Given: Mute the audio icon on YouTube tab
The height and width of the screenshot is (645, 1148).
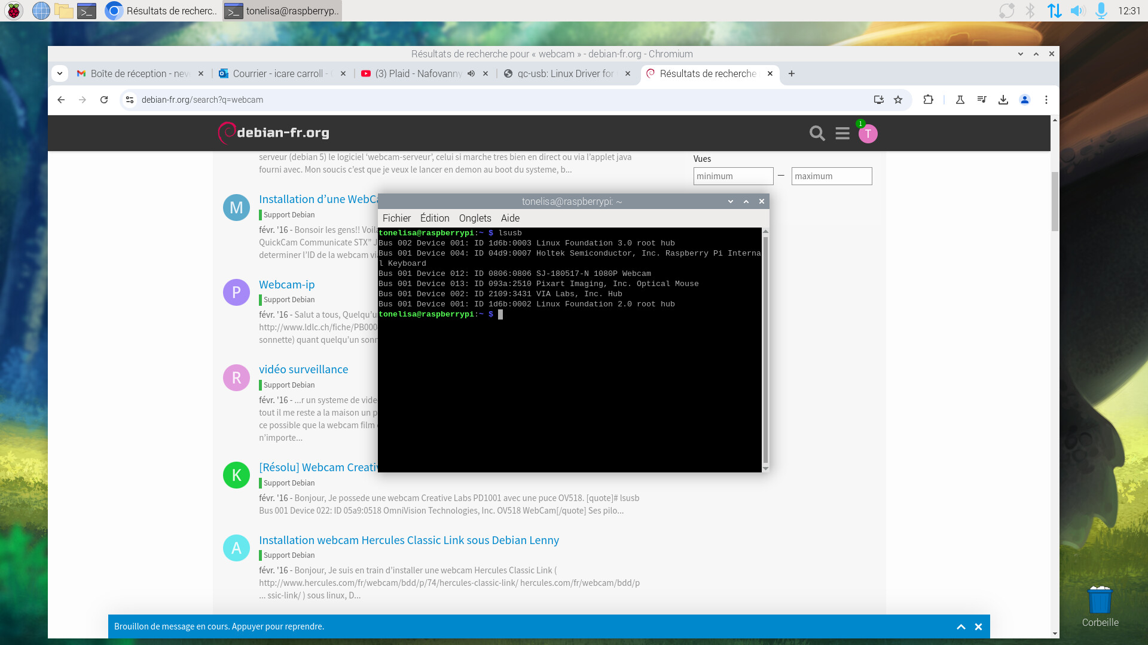Looking at the screenshot, I should click(x=471, y=73).
